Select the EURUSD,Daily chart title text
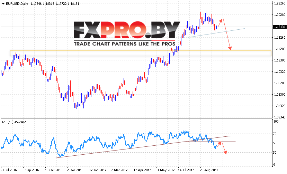The height and width of the screenshot is (174, 287). (x=17, y=4)
